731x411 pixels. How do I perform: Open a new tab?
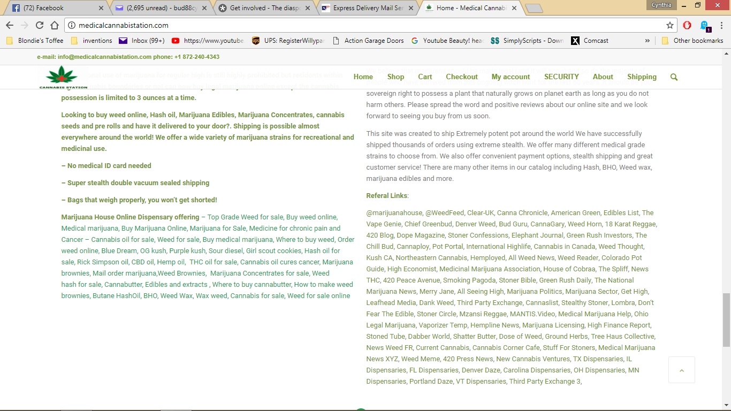click(x=534, y=8)
